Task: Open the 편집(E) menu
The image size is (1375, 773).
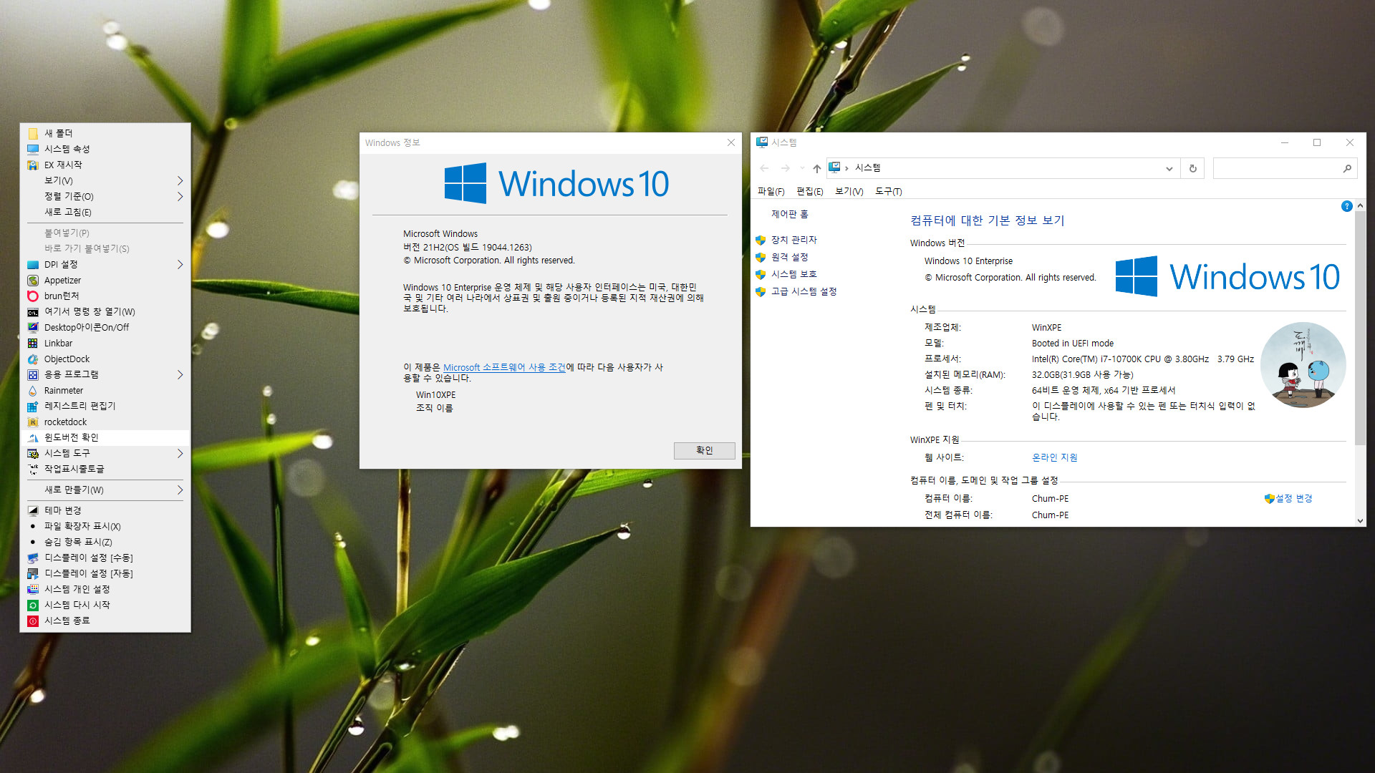Action: coord(810,191)
